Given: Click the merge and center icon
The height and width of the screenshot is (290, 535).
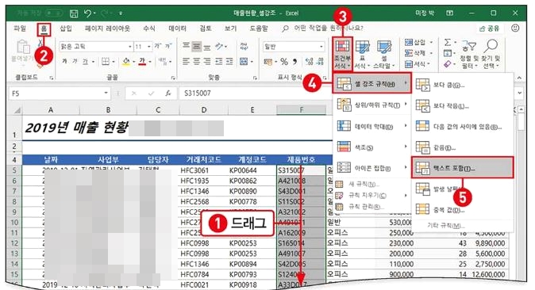Looking at the screenshot, I should [244, 61].
